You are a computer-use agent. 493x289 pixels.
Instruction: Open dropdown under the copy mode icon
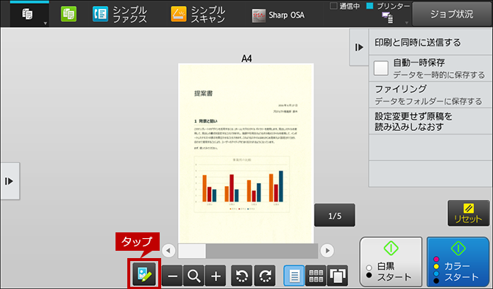pos(46,24)
